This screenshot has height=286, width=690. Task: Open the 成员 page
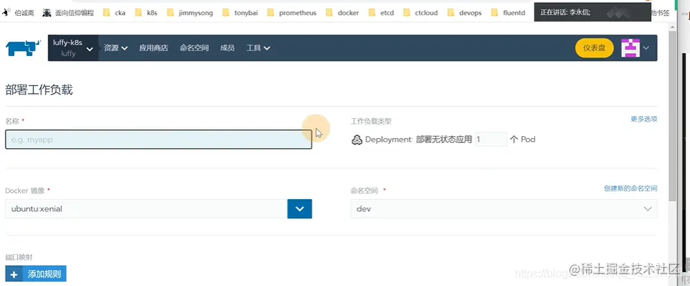(x=227, y=48)
